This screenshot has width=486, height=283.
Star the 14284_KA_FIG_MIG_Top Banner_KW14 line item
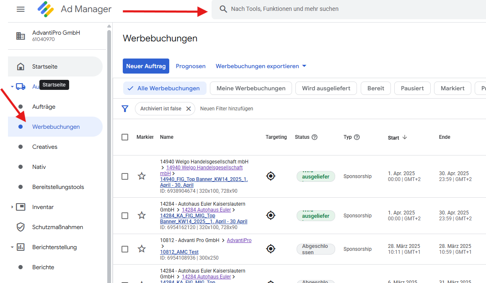tap(142, 215)
